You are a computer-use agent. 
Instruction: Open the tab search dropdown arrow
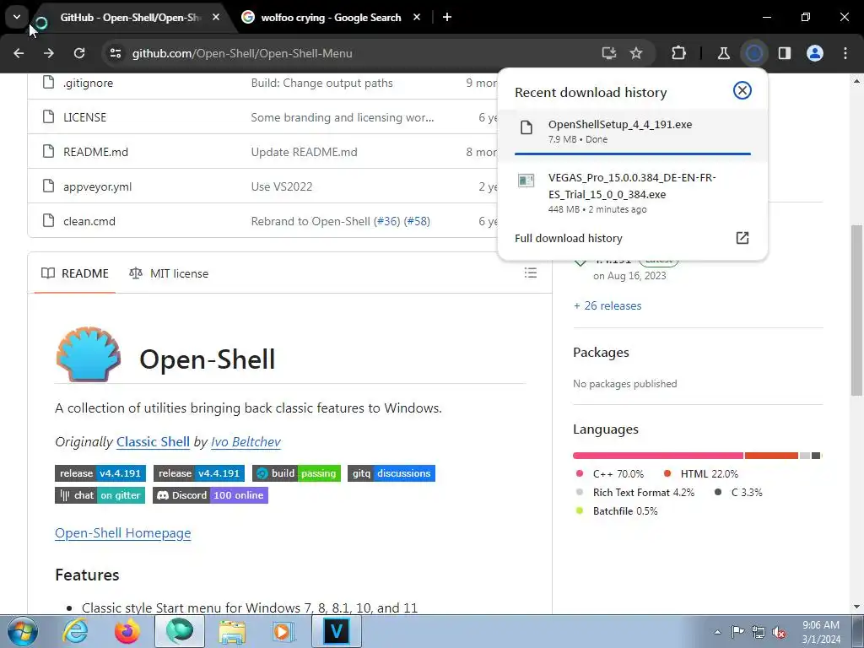pyautogui.click(x=17, y=17)
